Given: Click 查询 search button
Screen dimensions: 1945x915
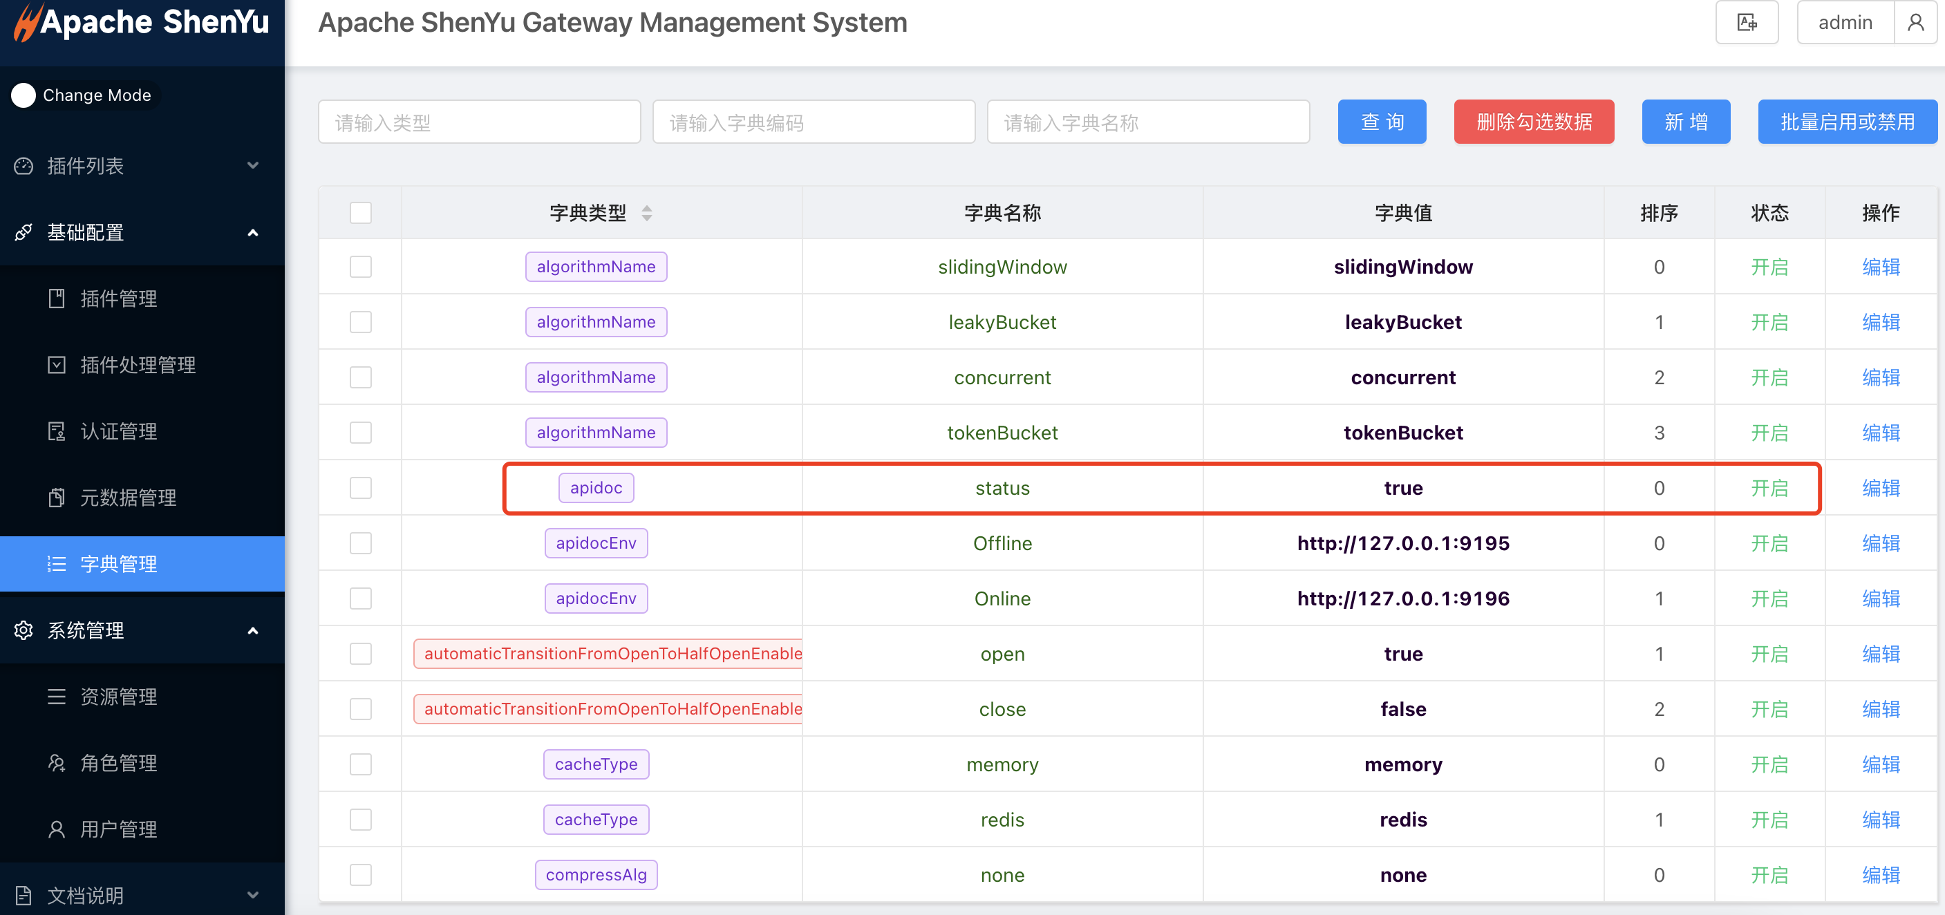Looking at the screenshot, I should pyautogui.click(x=1382, y=122).
